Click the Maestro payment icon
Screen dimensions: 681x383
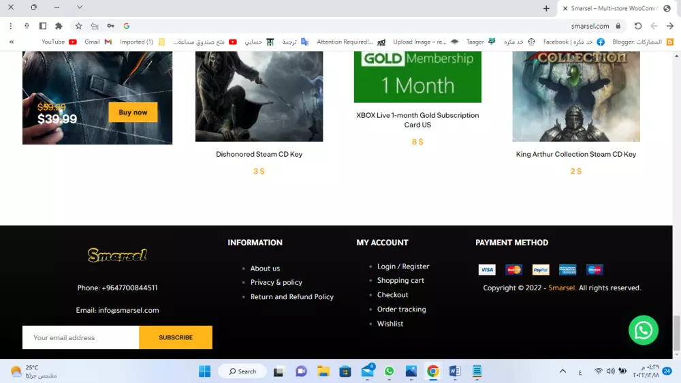[595, 270]
